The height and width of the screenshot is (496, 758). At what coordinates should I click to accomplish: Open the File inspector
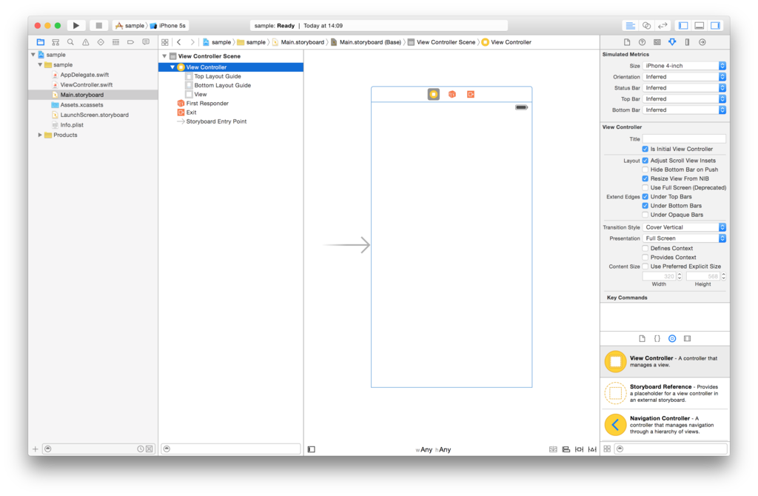(x=627, y=42)
